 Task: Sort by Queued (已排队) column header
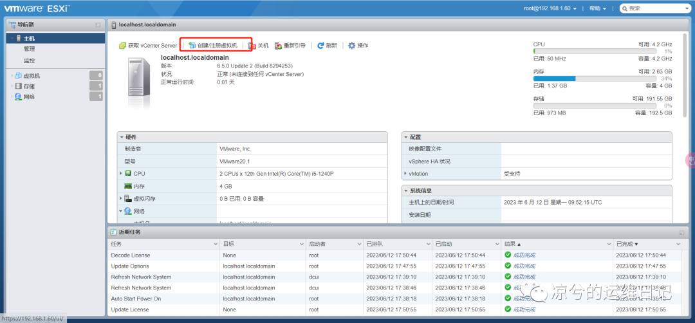tap(398, 244)
